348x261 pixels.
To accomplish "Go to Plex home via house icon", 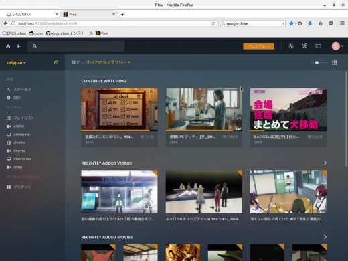I will click(x=8, y=46).
